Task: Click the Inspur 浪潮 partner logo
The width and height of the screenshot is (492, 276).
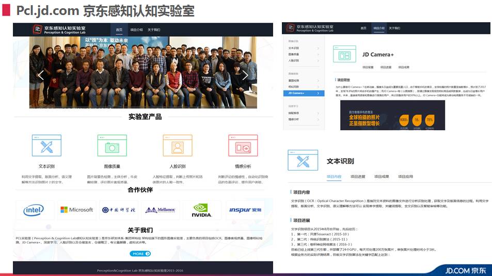Action: pos(245,210)
